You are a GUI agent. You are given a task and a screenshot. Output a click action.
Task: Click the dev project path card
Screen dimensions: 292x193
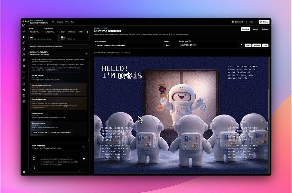pos(43,38)
